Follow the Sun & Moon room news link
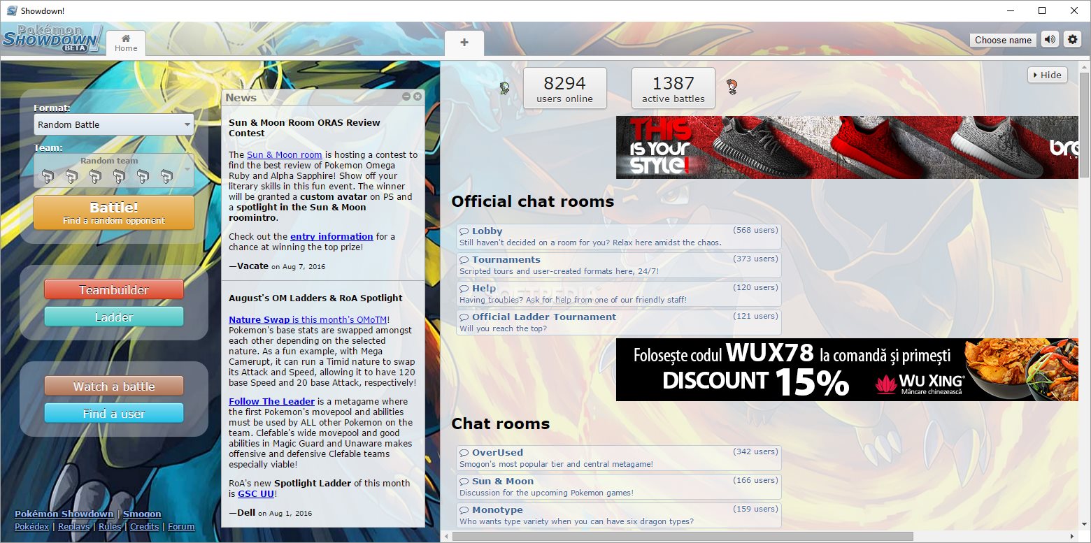This screenshot has height=543, width=1091. (285, 154)
